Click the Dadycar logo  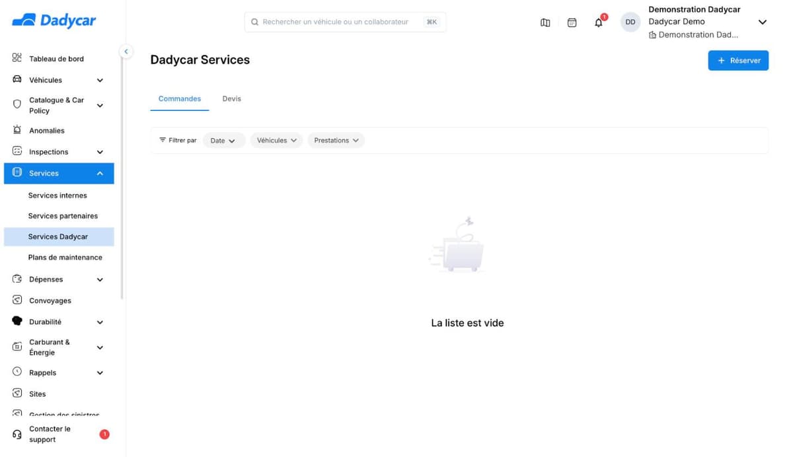[x=54, y=20]
